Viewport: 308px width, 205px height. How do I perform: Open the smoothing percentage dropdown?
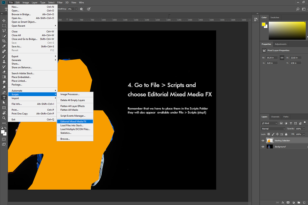[x=76, y=9]
